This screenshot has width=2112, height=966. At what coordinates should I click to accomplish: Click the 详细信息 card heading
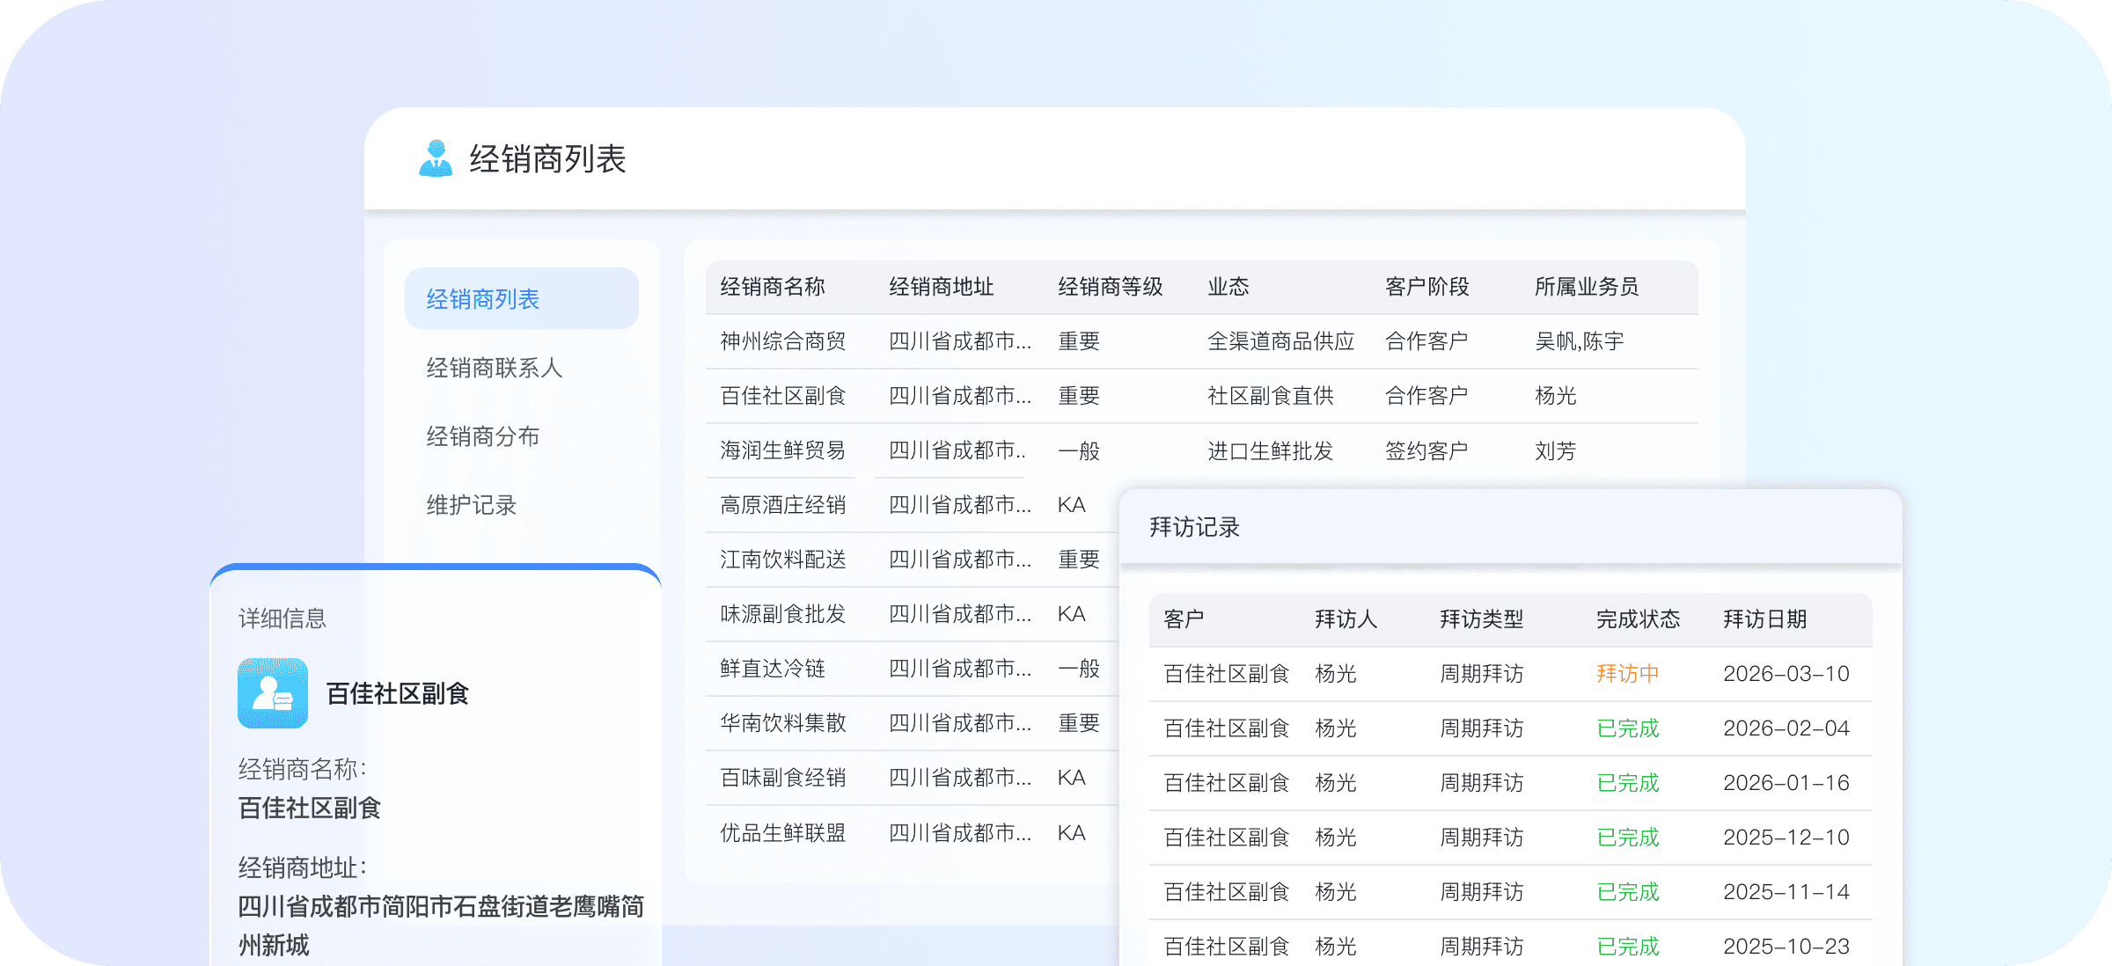tap(282, 618)
